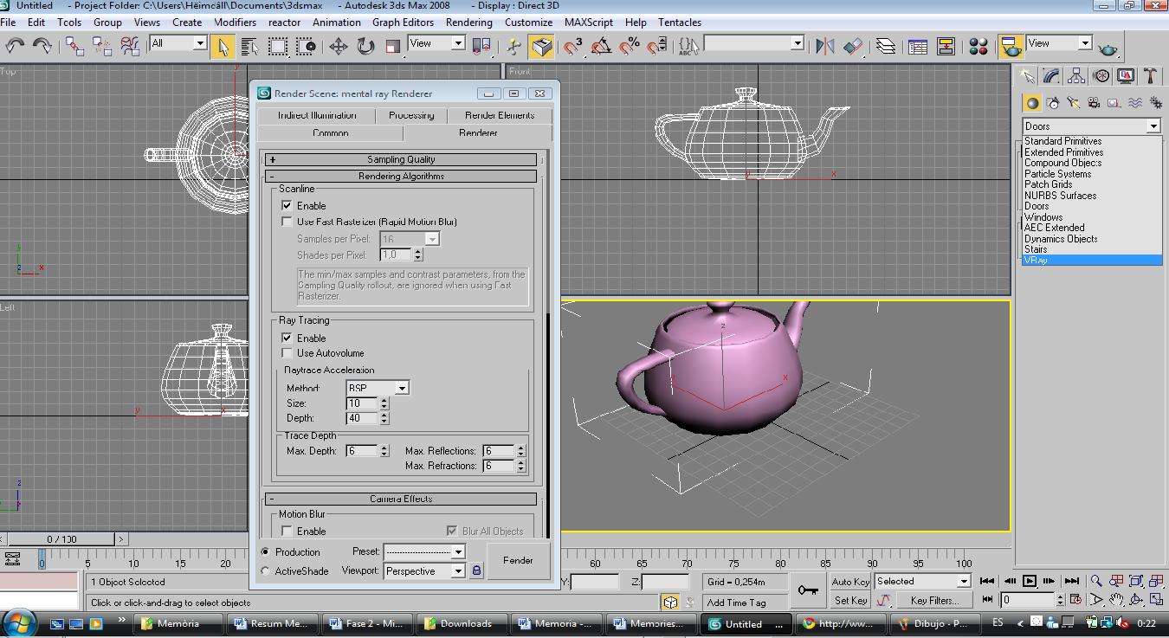Pick the Rectangular Selection Region tool
The height and width of the screenshot is (638, 1169).
(x=277, y=46)
